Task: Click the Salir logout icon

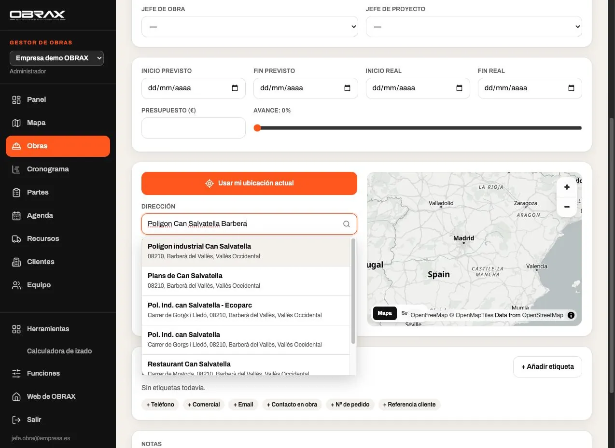Action: pyautogui.click(x=16, y=420)
